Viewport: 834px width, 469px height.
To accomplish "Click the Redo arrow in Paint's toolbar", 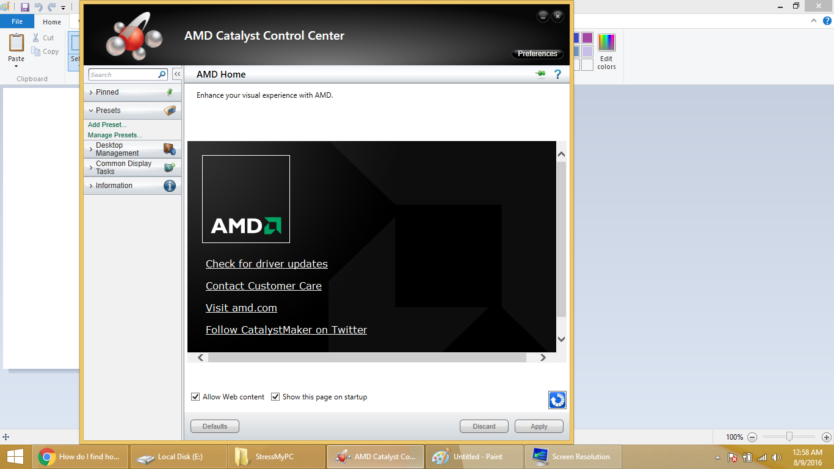I will 52,7.
